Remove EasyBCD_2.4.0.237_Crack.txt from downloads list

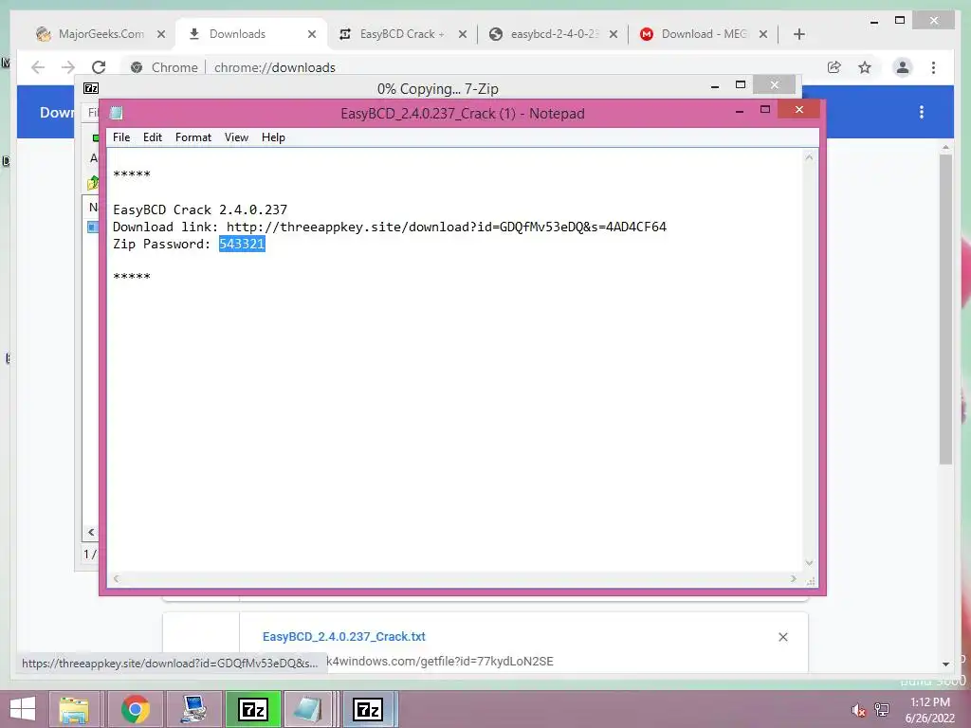(x=782, y=637)
